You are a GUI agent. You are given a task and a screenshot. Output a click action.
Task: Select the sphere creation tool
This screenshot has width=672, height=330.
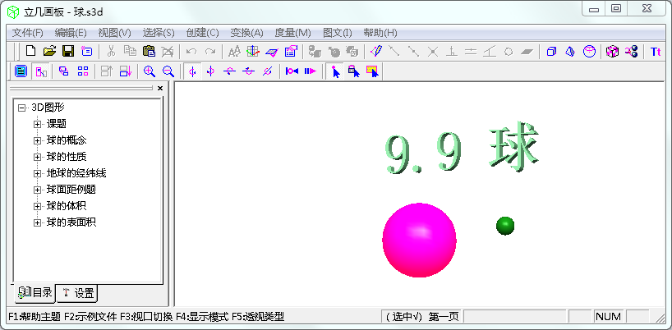coord(589,52)
